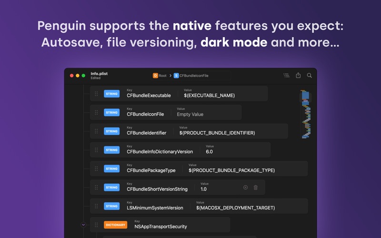Open the type badge of CFBundleShortVersionString

click(x=111, y=187)
